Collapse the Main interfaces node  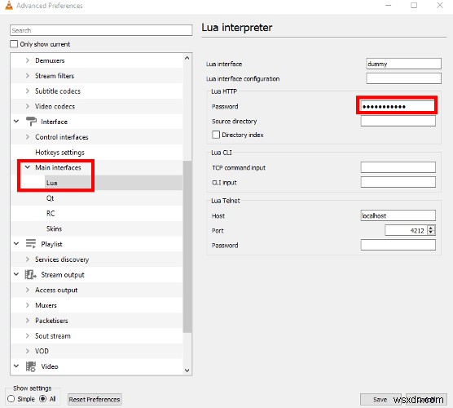pos(28,167)
